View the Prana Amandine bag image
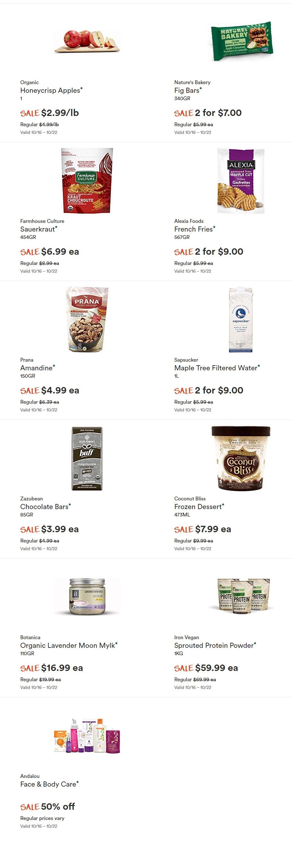292x847 pixels. point(87,319)
